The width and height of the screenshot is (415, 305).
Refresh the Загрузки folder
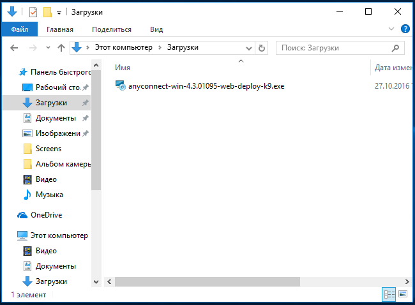(262, 48)
